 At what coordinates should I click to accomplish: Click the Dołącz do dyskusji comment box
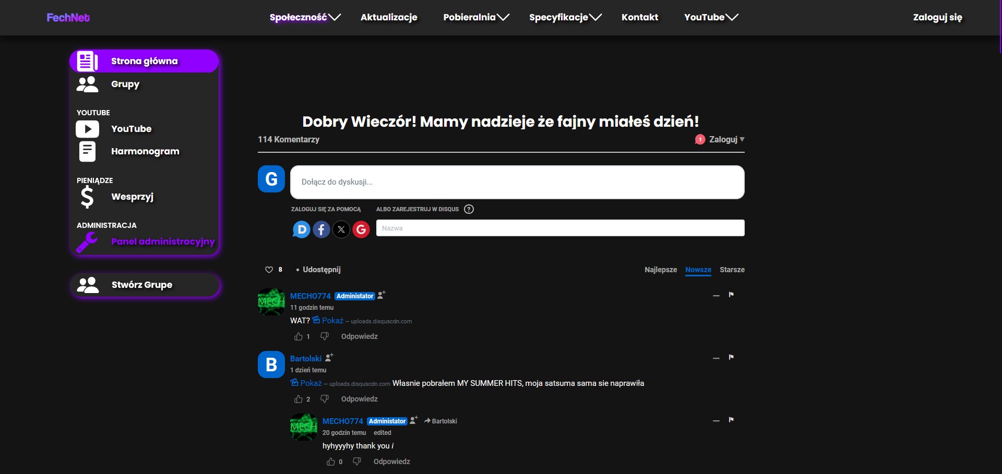coord(517,182)
